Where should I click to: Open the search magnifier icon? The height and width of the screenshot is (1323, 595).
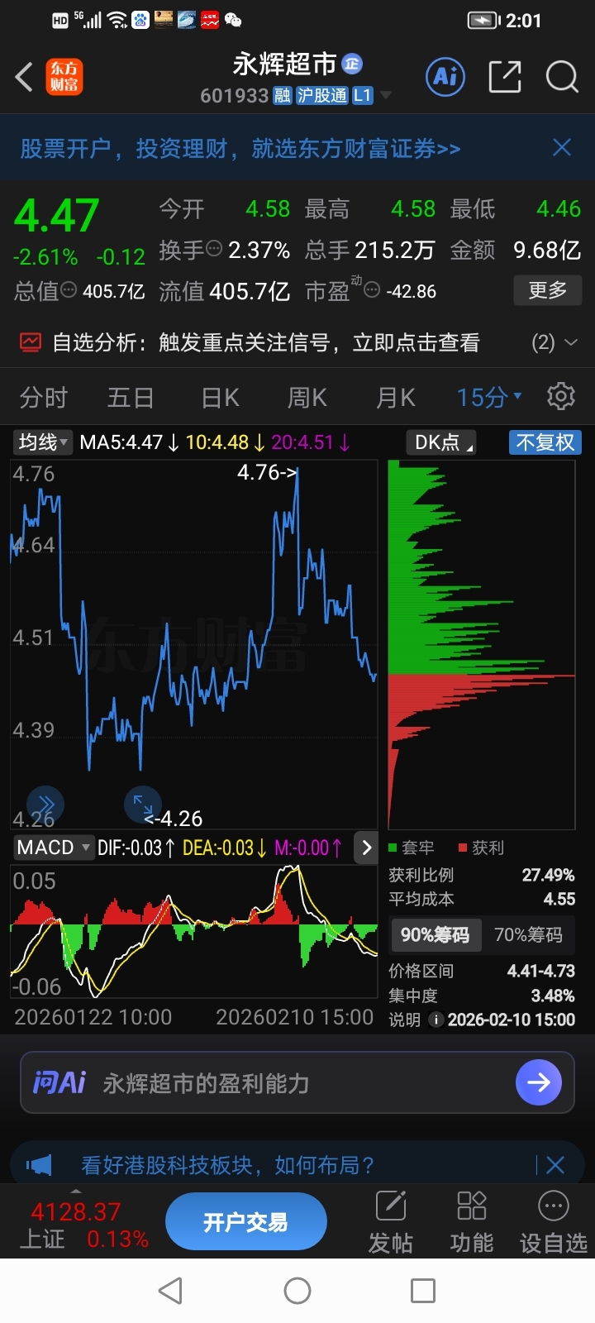[561, 77]
